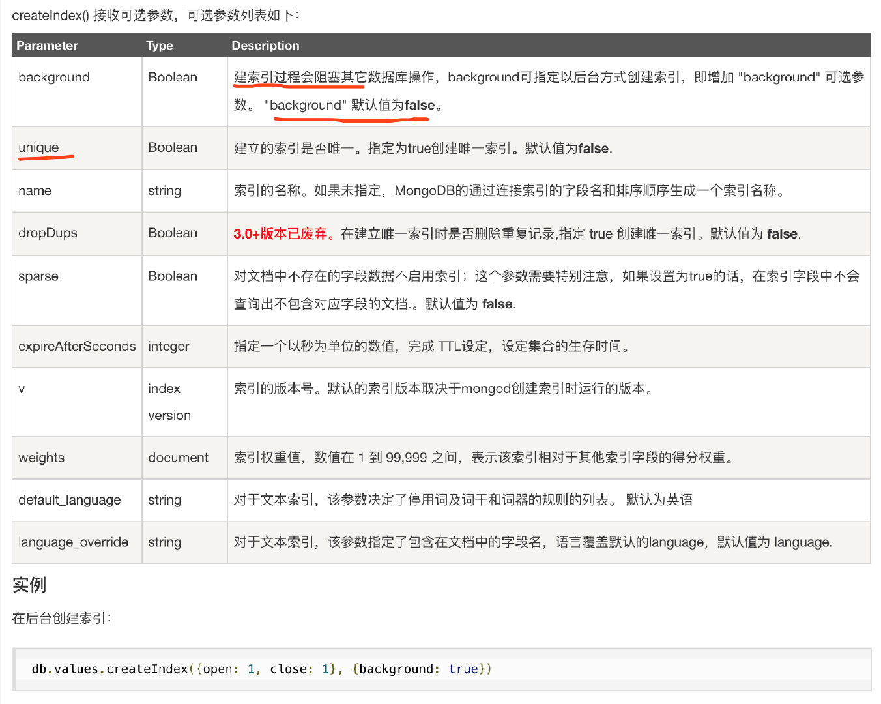Click the '实例' section heading
Image resolution: width=881 pixels, height=704 pixels.
(29, 585)
